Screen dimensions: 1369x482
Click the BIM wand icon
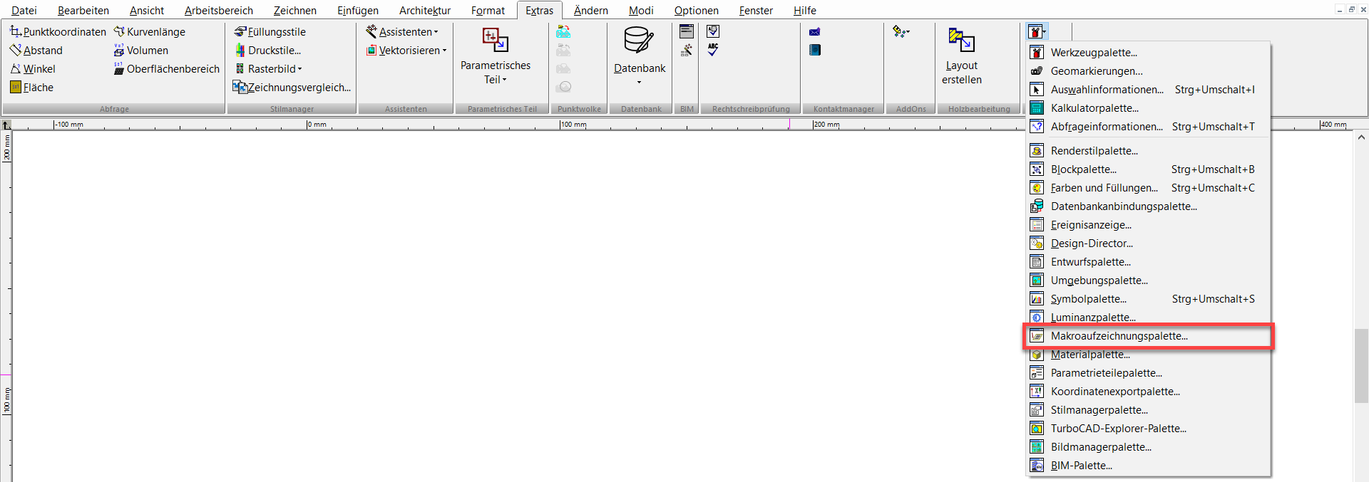(687, 50)
